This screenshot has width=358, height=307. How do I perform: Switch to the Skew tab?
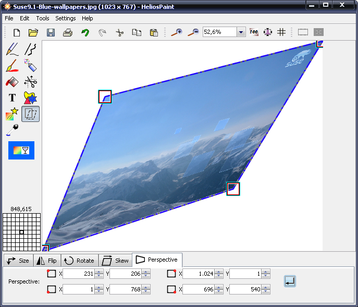[x=116, y=261]
